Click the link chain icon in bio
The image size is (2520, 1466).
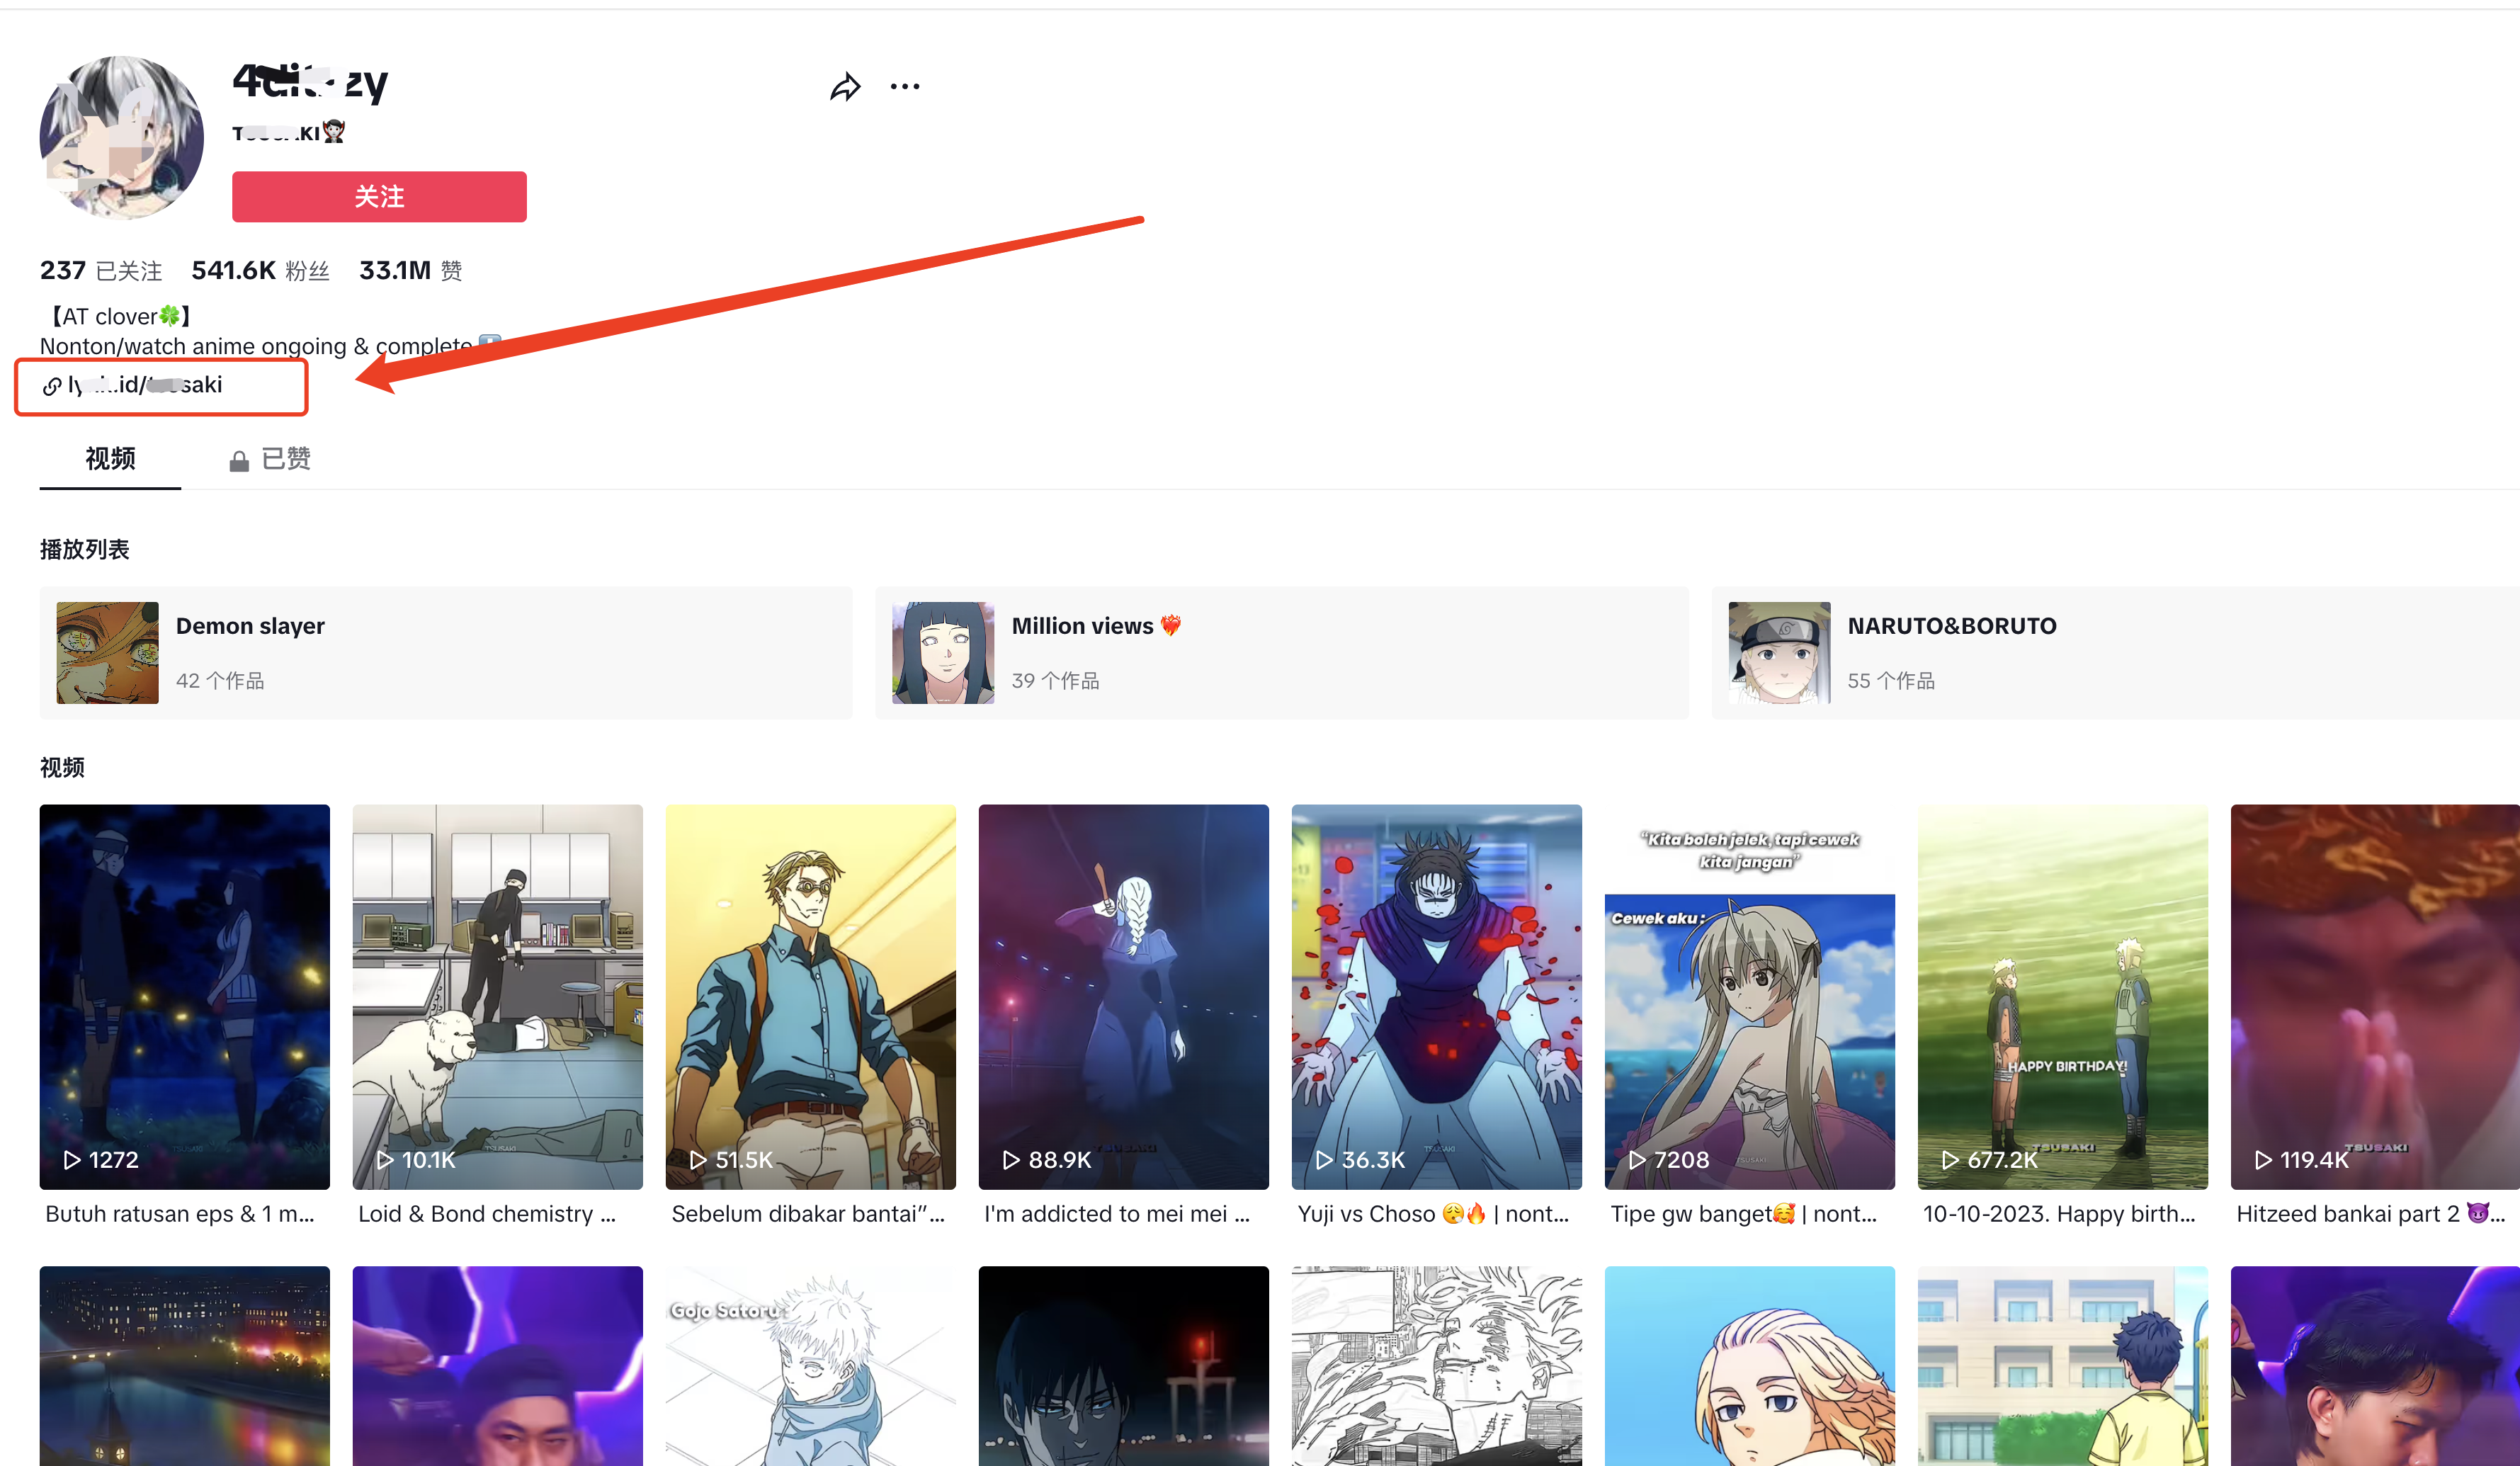pos(52,386)
